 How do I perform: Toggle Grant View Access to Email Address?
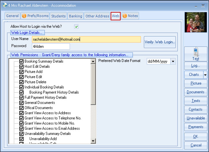coord(22,128)
